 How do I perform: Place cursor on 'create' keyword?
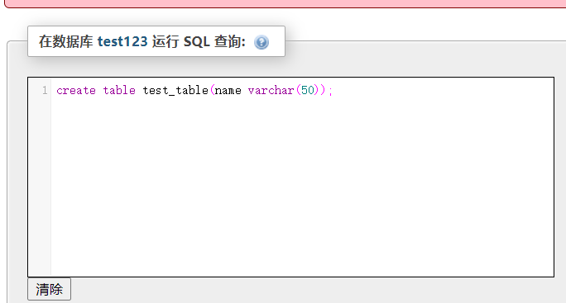pyautogui.click(x=76, y=90)
